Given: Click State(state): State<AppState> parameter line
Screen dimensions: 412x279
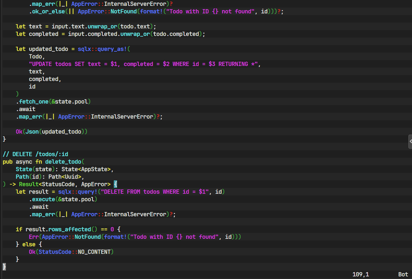Looking at the screenshot, I should pos(65,169).
